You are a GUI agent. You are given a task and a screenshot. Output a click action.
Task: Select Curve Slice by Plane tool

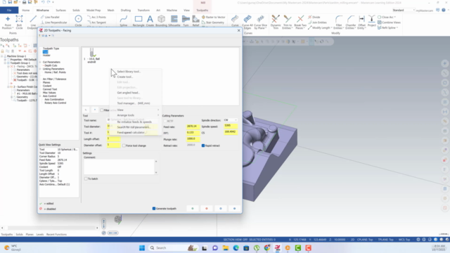coord(260,22)
